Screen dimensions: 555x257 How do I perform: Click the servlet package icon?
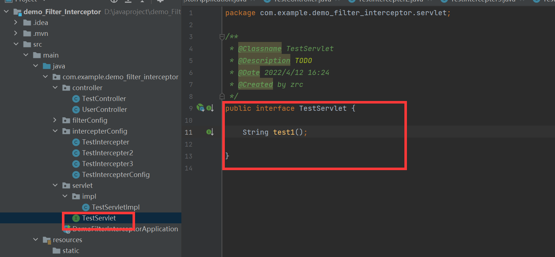pyautogui.click(x=66, y=186)
